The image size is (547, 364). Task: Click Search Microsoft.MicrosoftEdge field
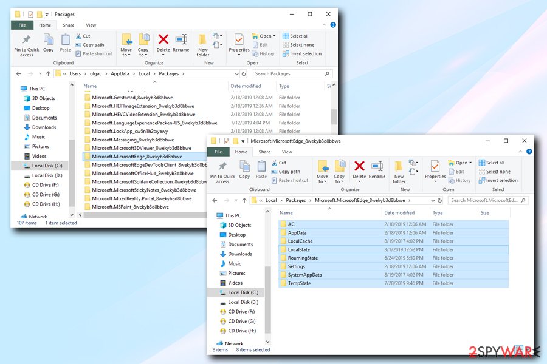tap(487, 201)
